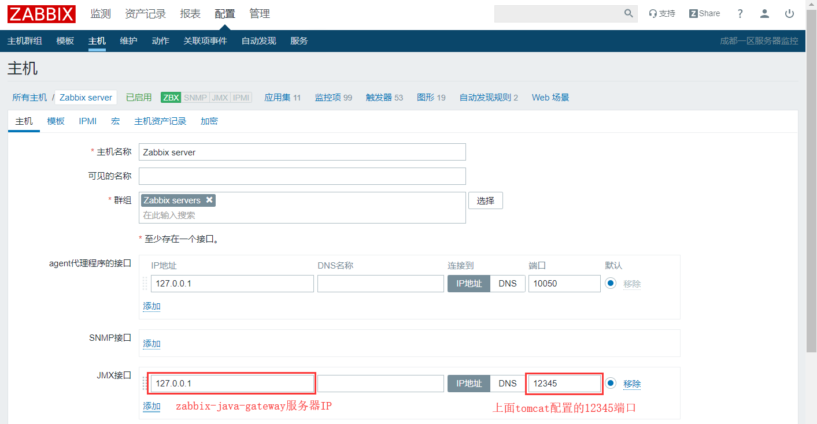
Task: Set JMX interface connect to DNS
Action: pos(508,384)
